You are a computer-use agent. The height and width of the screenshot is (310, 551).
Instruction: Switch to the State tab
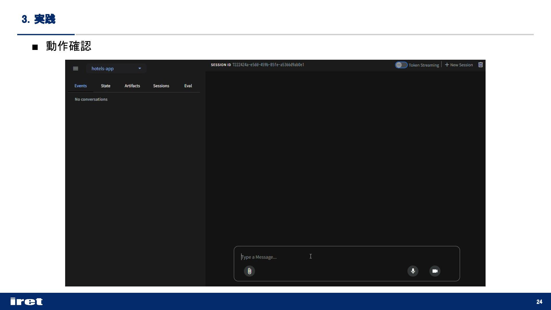(x=106, y=86)
